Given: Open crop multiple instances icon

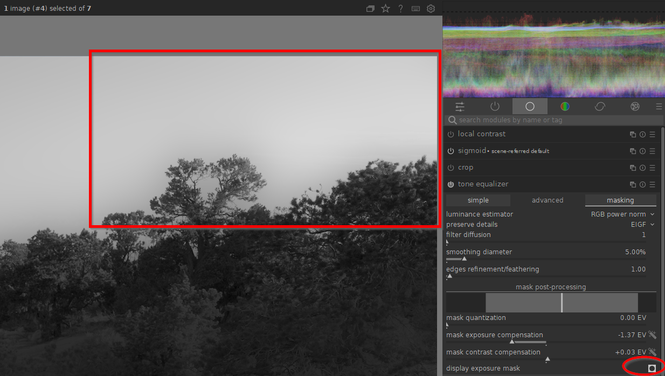Looking at the screenshot, I should point(633,168).
